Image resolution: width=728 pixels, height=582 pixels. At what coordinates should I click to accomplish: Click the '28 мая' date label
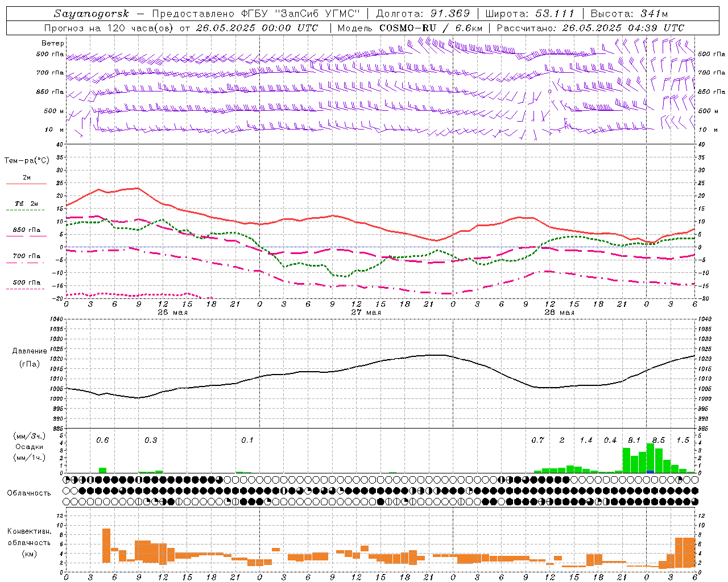click(559, 313)
